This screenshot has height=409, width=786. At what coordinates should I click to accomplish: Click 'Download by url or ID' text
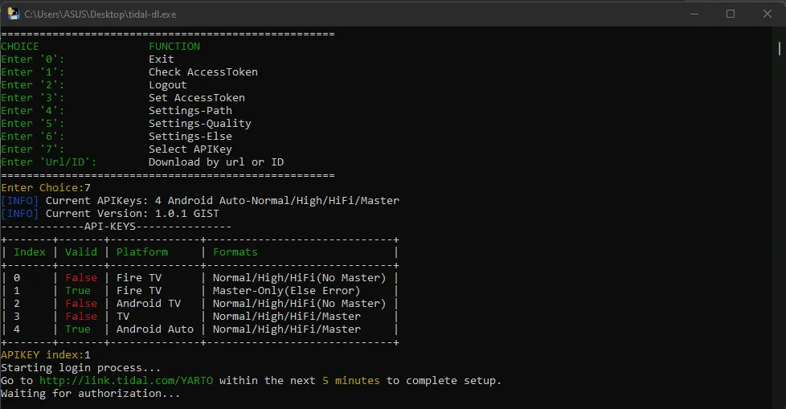[216, 162]
